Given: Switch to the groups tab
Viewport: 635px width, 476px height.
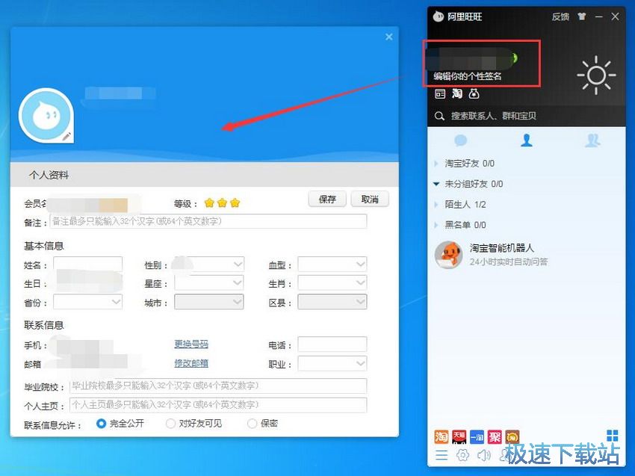Looking at the screenshot, I should coord(592,140).
